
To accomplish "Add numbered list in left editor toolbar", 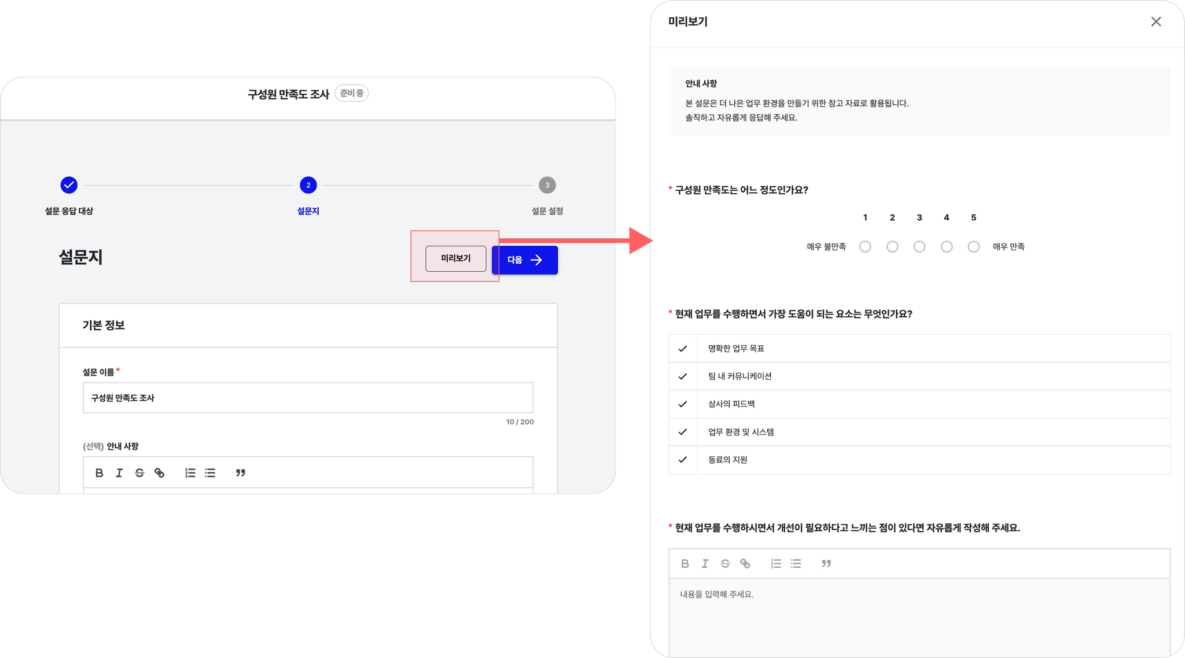I will [190, 473].
